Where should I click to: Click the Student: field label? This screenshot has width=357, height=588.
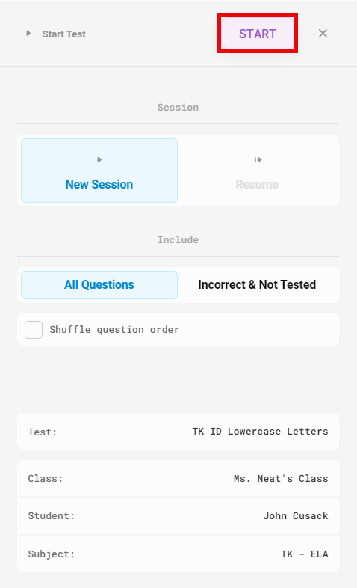click(52, 516)
